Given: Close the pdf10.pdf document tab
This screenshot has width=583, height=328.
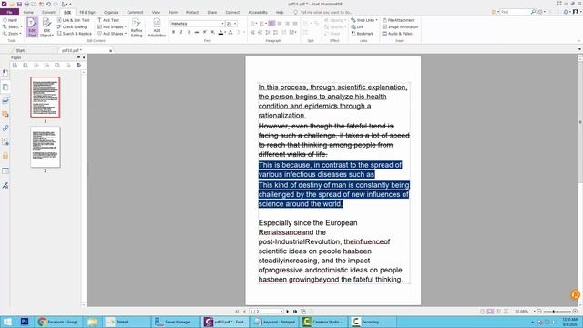Looking at the screenshot, I should [111, 50].
